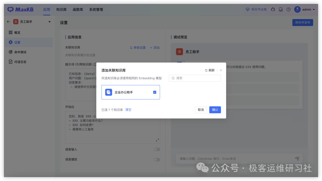The image size is (322, 181).
Task: Click the back arrow beside 员工助手
Action: point(8,22)
